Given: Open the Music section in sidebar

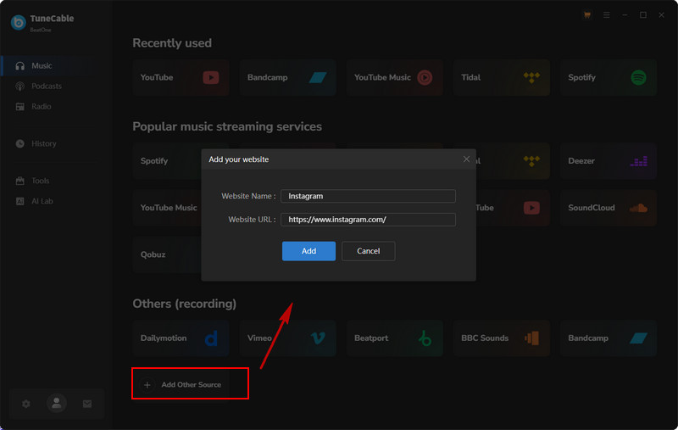Looking at the screenshot, I should (42, 65).
